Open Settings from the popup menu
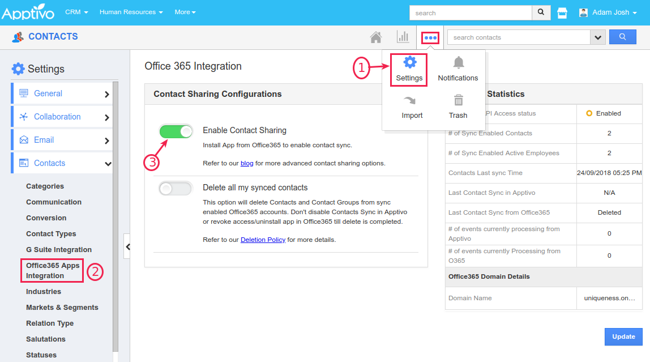 (409, 70)
